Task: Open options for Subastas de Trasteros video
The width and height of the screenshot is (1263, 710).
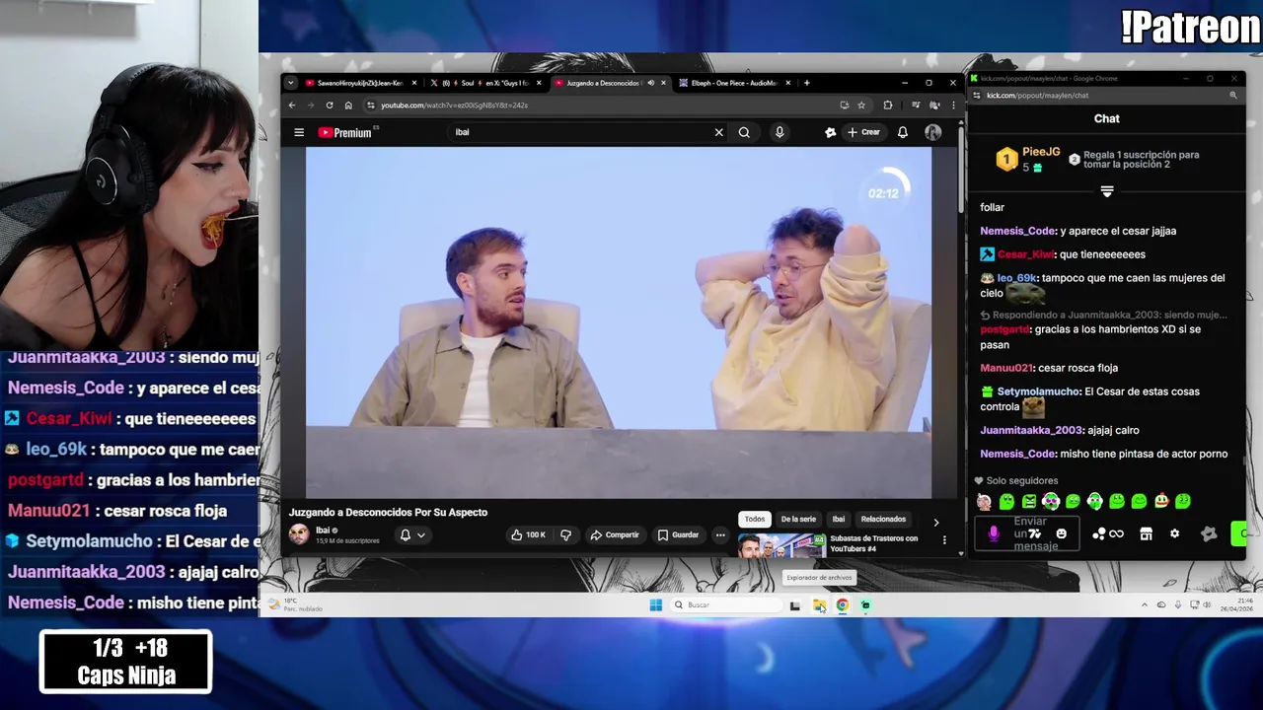Action: (x=944, y=540)
